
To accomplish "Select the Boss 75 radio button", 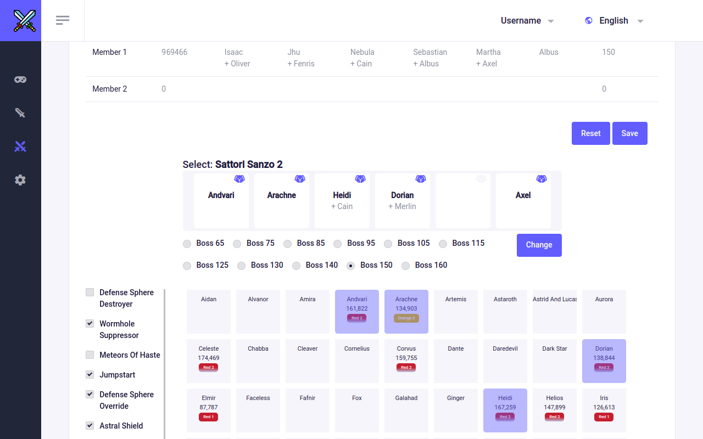I will tap(237, 244).
